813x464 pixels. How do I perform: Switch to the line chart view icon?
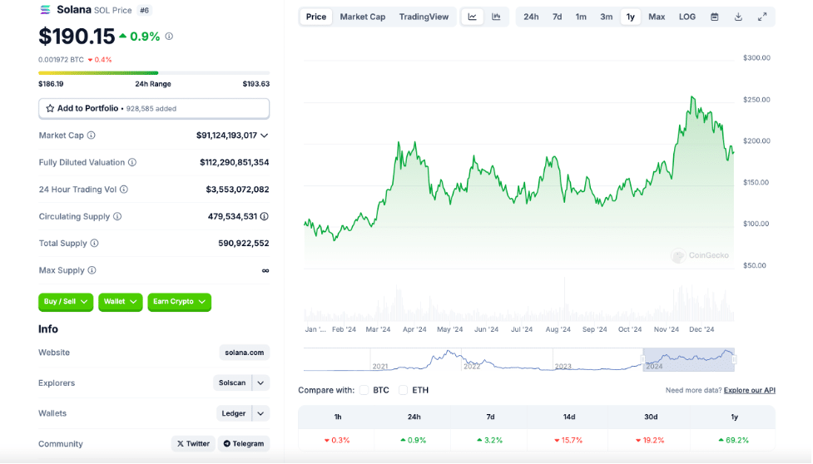tap(473, 17)
